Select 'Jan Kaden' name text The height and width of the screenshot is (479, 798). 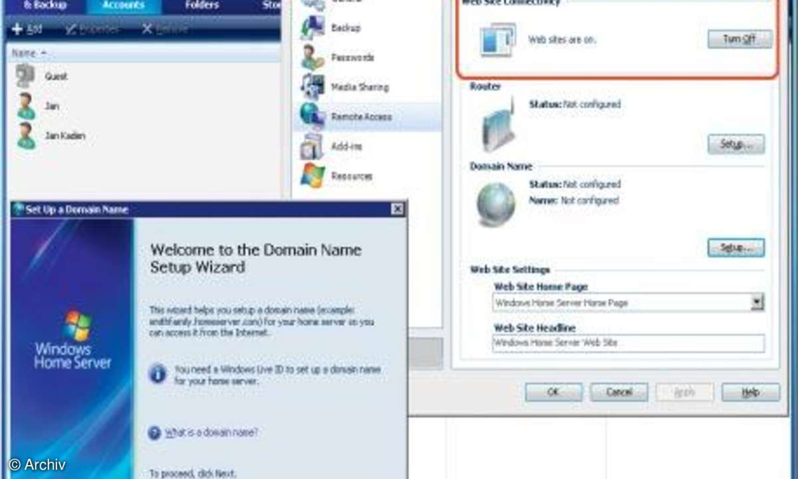pos(65,136)
